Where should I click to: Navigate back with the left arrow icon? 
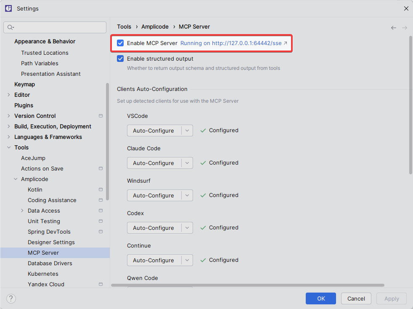click(x=394, y=28)
